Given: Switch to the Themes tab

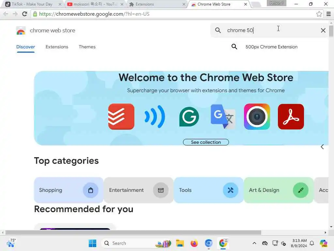Looking at the screenshot, I should [x=87, y=47].
